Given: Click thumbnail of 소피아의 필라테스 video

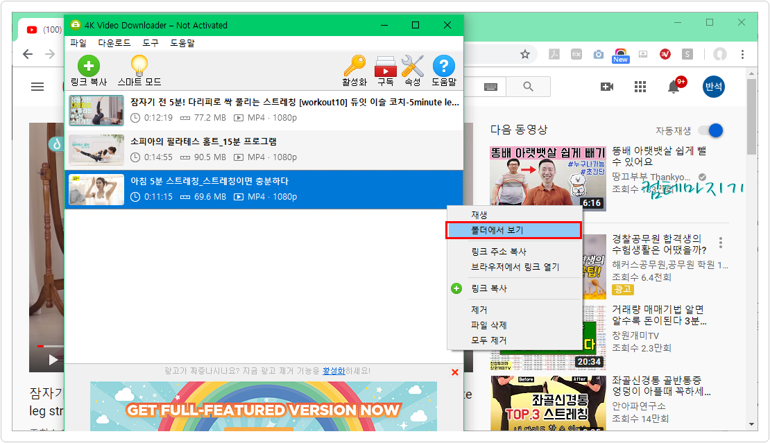Looking at the screenshot, I should (x=96, y=150).
